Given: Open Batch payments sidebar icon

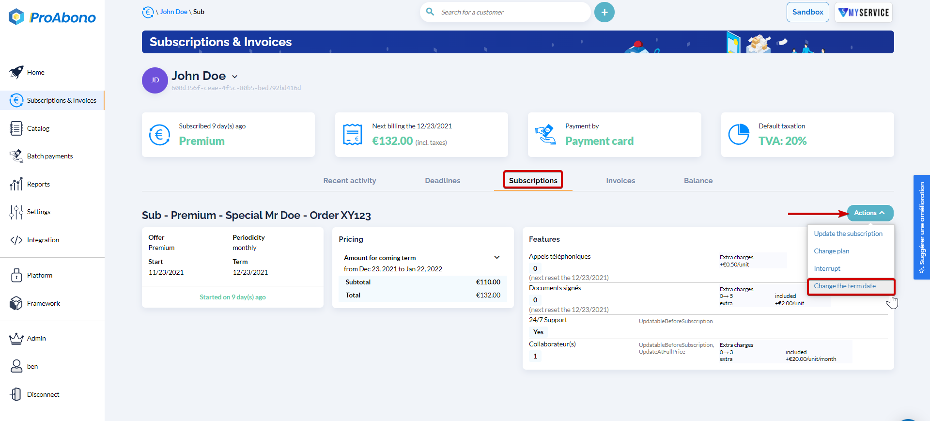Looking at the screenshot, I should pyautogui.click(x=16, y=156).
